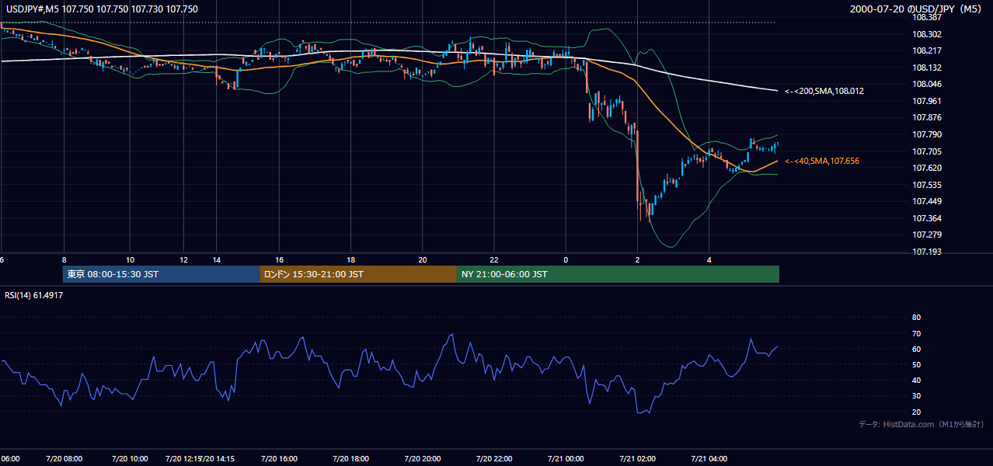Click price axis value 107.279
This screenshot has width=993, height=466.
(x=927, y=235)
